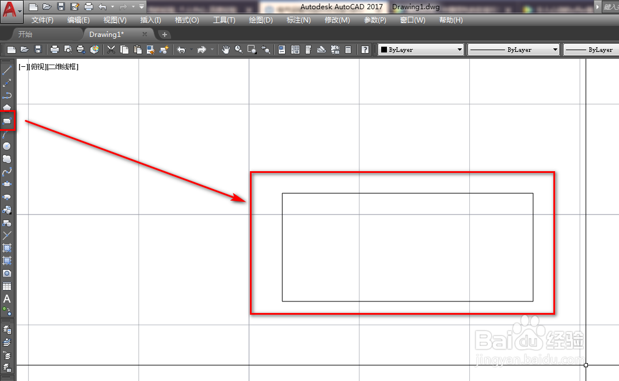Select the Rectangle tool
The width and height of the screenshot is (619, 381).
click(7, 121)
